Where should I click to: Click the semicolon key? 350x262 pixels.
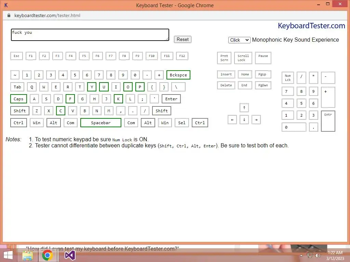pyautogui.click(x=142, y=99)
